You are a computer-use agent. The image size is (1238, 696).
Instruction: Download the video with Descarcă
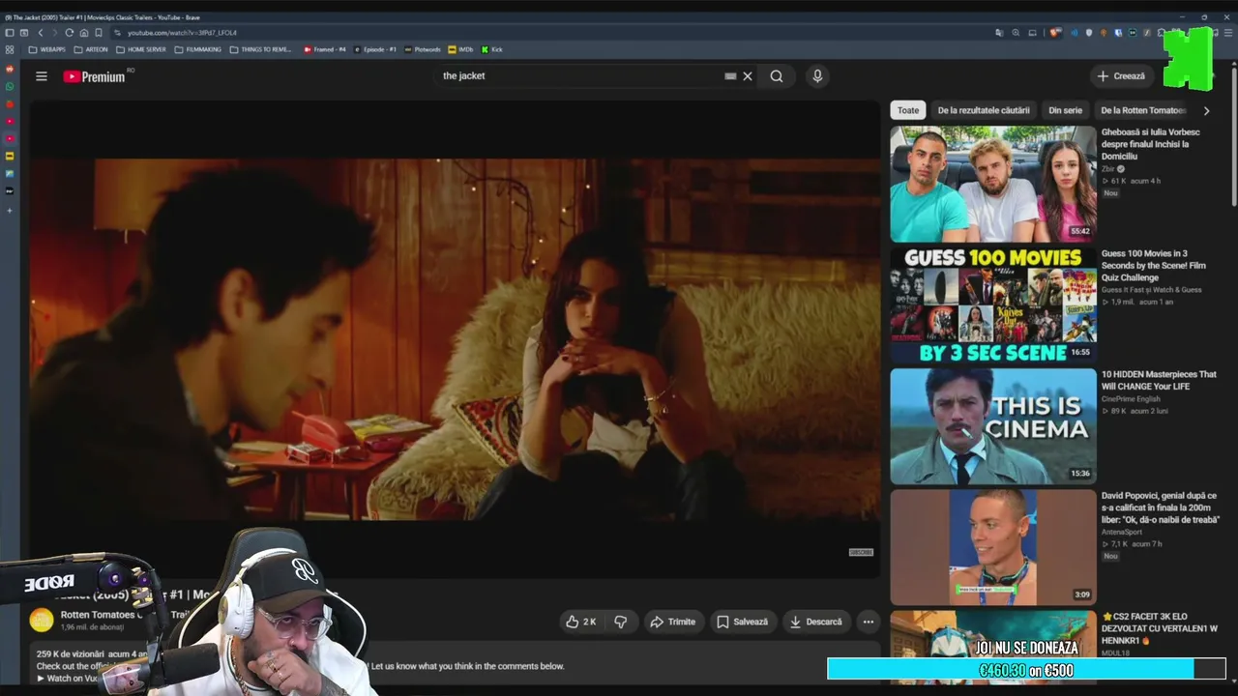coord(815,622)
